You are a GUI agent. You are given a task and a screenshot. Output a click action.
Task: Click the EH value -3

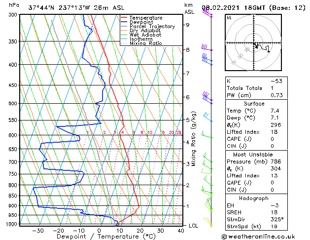[275, 205]
